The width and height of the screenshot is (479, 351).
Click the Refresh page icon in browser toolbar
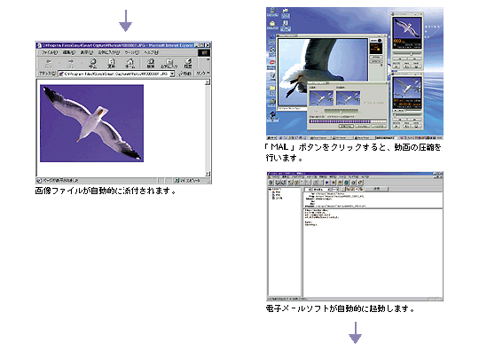click(x=111, y=63)
